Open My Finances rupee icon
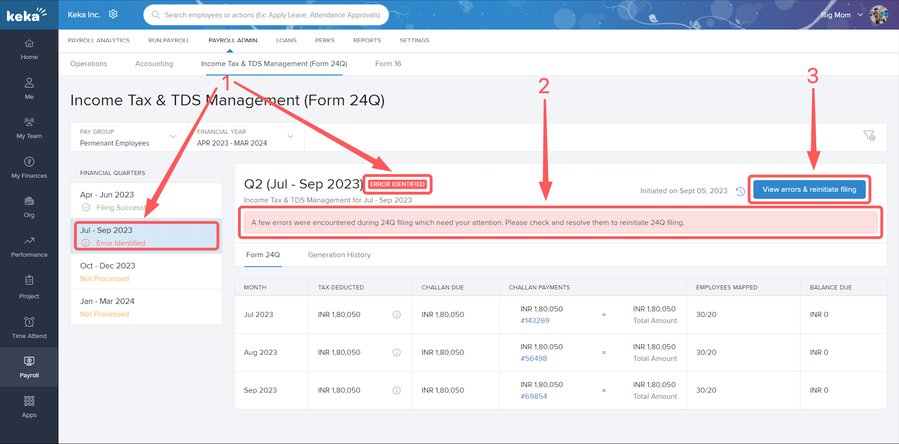This screenshot has height=444, width=899. (29, 162)
